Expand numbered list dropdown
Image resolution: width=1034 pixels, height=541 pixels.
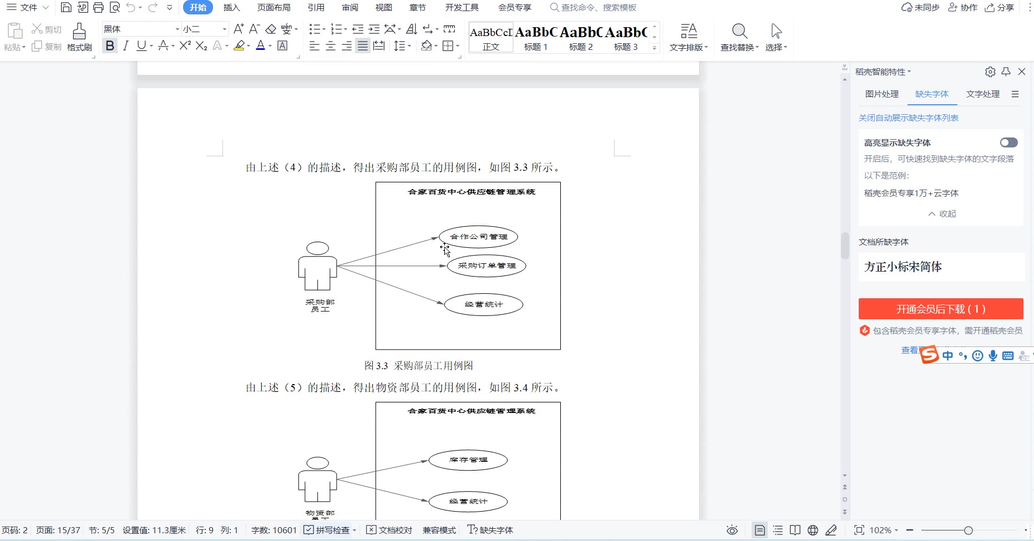click(x=346, y=29)
